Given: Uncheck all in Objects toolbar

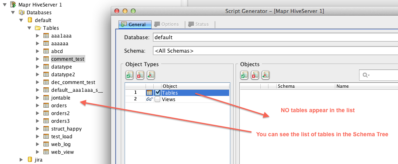Looking at the screenshot, I should click(255, 75).
